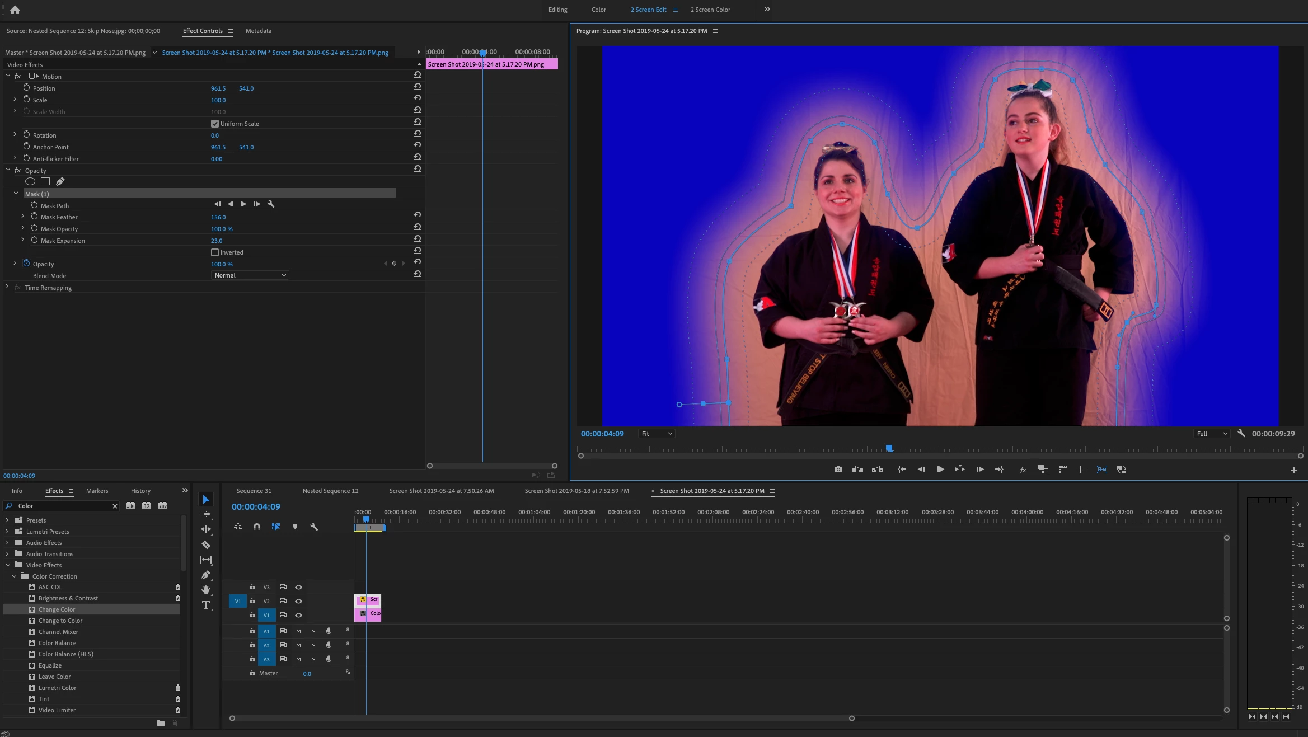
Task: Click the Program monitor playhead marker
Action: coord(889,448)
